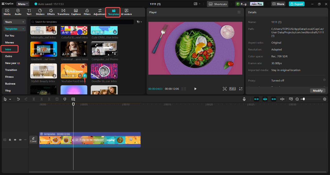Open the Audio panel
Image resolution: width=330 pixels, height=175 pixels.
[18, 12]
